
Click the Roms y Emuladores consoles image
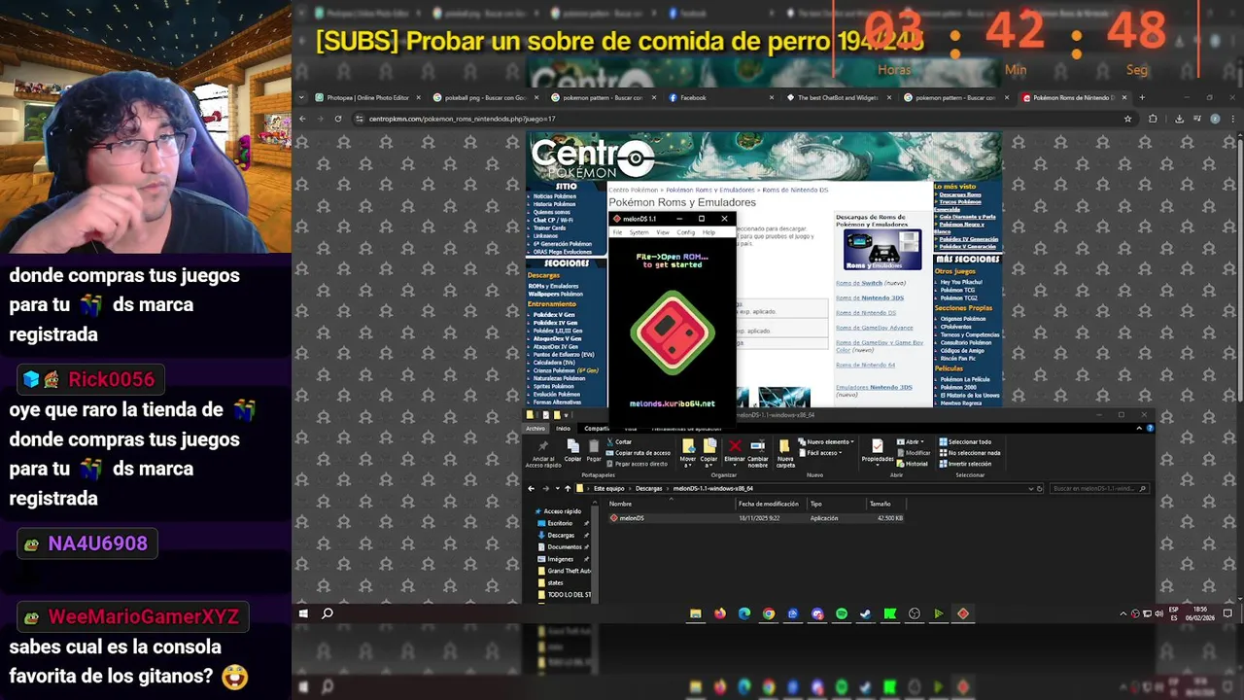click(881, 250)
